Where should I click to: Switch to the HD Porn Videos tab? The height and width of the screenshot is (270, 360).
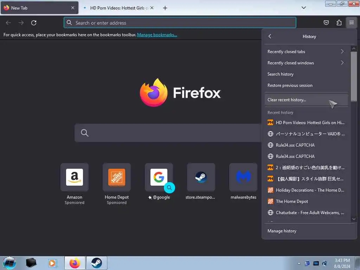pyautogui.click(x=117, y=8)
